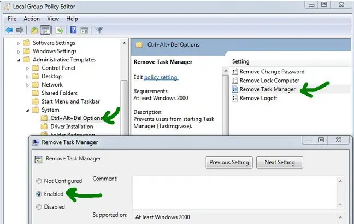Image resolution: width=354 pixels, height=224 pixels.
Task: Click the Remove Logoff policy icon
Action: point(235,98)
